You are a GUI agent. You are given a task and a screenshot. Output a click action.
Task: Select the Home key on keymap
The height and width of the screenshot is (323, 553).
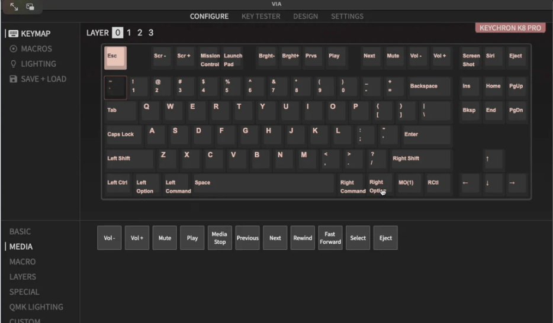[x=493, y=86]
